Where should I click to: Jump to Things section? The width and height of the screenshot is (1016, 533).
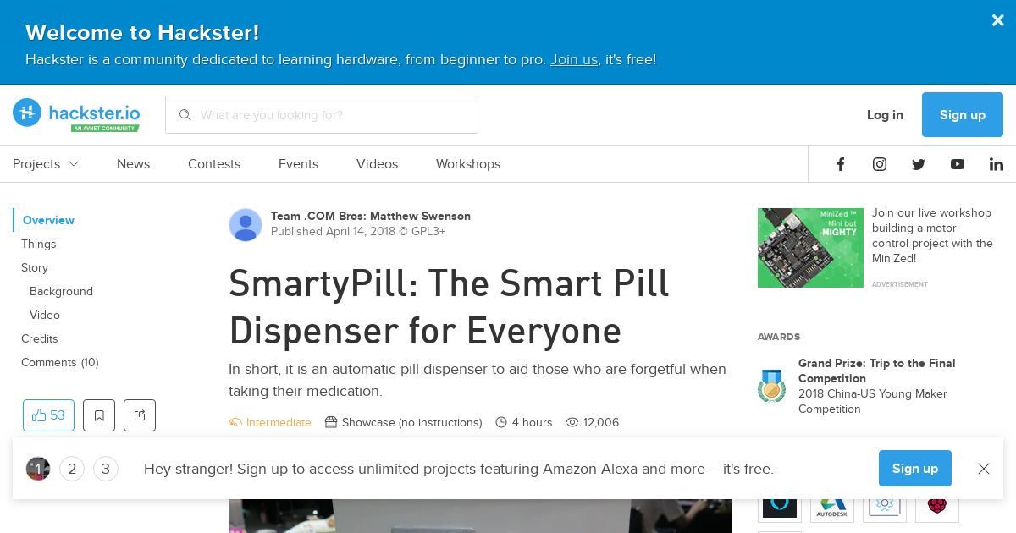39,244
